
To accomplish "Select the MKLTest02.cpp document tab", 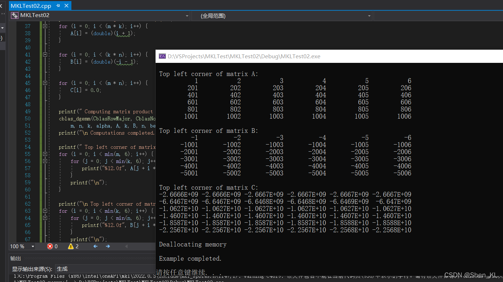I will 31,6.
